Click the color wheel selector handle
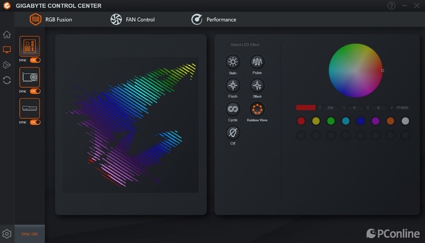425x243 pixels. coord(382,71)
